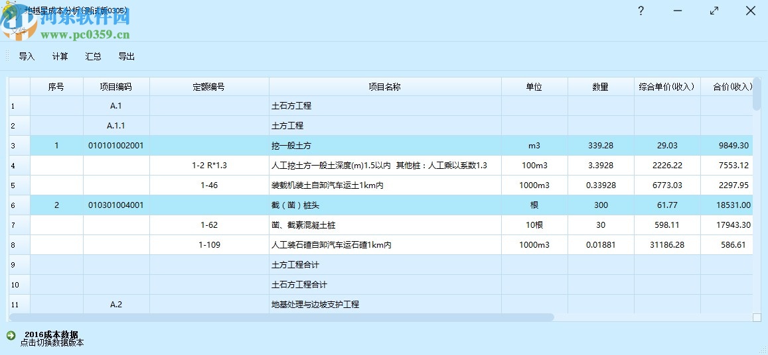This screenshot has height=355, width=768.
Task: Select row header number 11
Action: coord(20,304)
